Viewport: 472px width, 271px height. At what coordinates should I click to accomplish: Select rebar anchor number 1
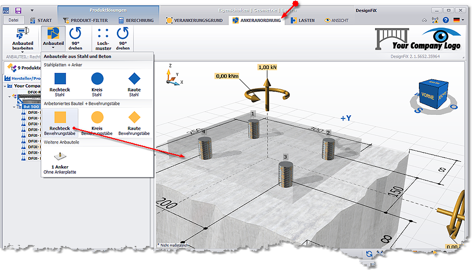(254, 129)
